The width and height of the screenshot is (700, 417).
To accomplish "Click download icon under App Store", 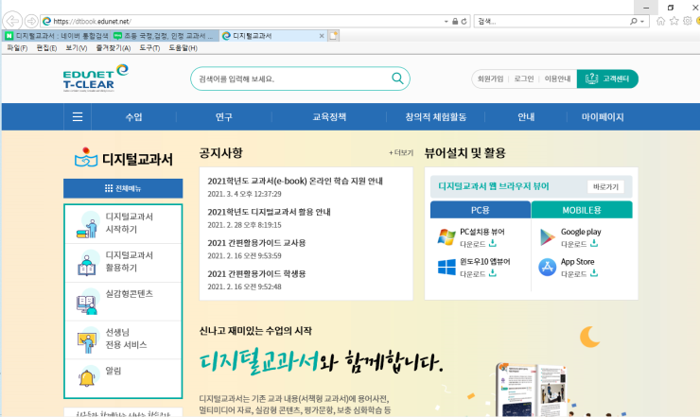I will (594, 273).
